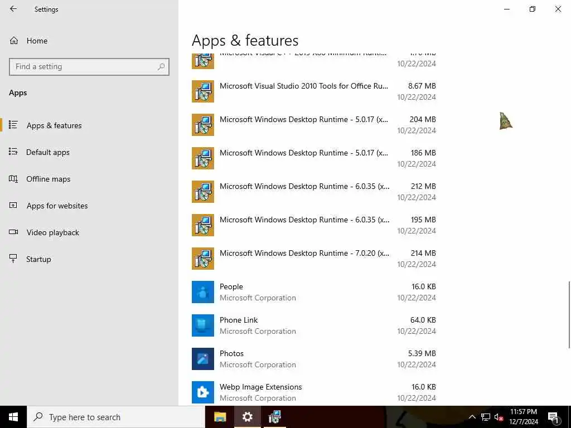Select Windows Desktop Runtime 5.0.17 204 MB entry
571x428 pixels.
(x=314, y=125)
